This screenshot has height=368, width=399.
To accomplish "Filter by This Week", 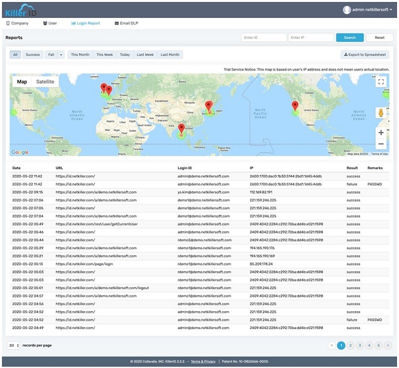I will [x=105, y=54].
